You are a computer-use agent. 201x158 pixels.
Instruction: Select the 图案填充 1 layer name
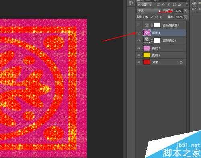tap(169, 41)
